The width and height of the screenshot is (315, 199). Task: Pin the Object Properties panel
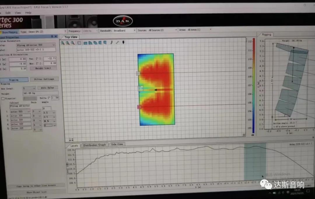click(x=52, y=36)
